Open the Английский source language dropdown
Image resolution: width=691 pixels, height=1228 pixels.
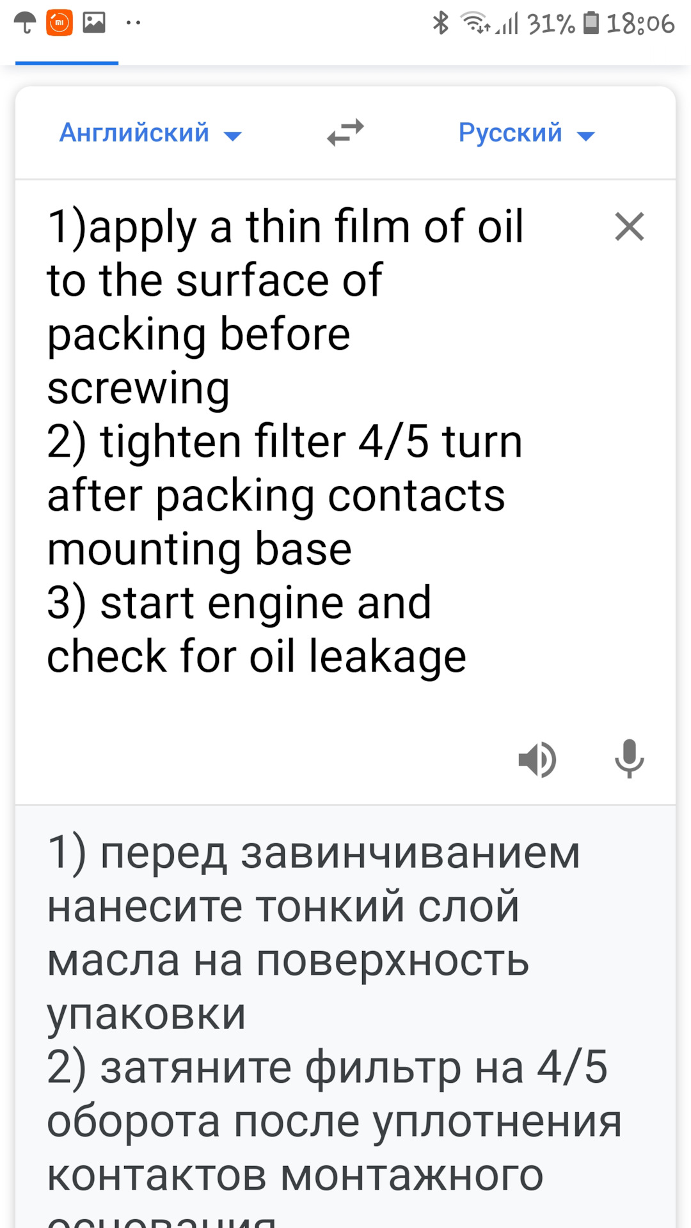(150, 133)
